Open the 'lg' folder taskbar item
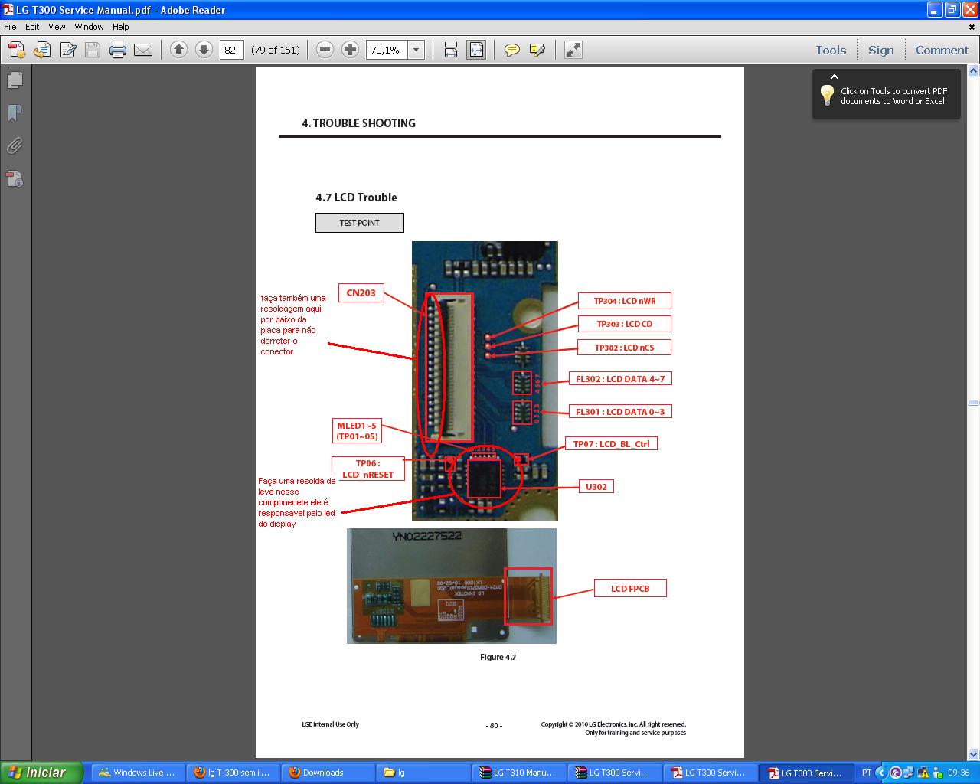Image resolution: width=980 pixels, height=784 pixels. click(x=423, y=773)
